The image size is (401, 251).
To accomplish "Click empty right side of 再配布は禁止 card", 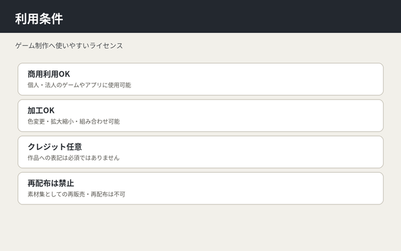I will [x=281, y=188].
